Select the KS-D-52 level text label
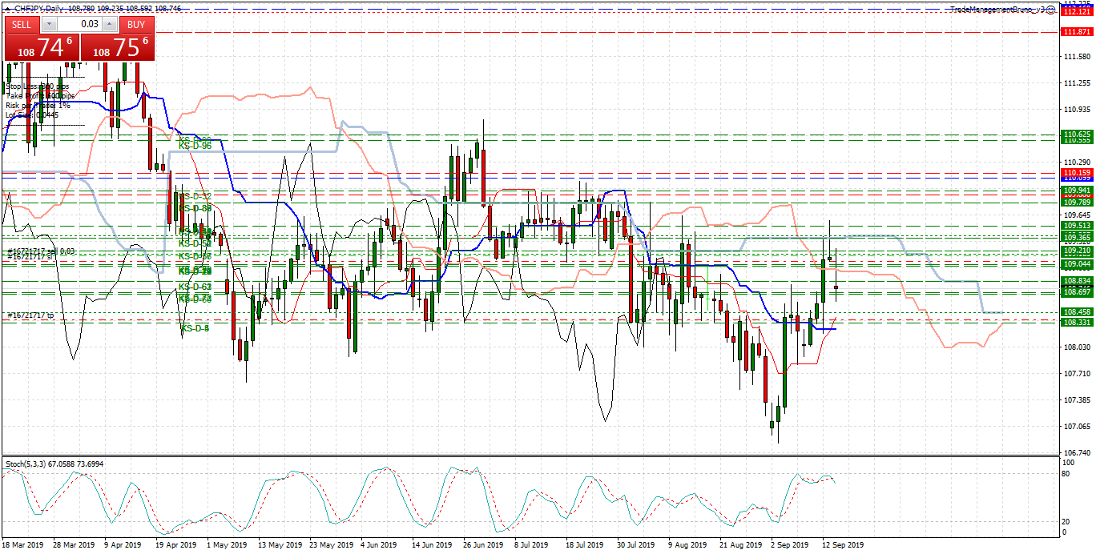 tap(194, 196)
